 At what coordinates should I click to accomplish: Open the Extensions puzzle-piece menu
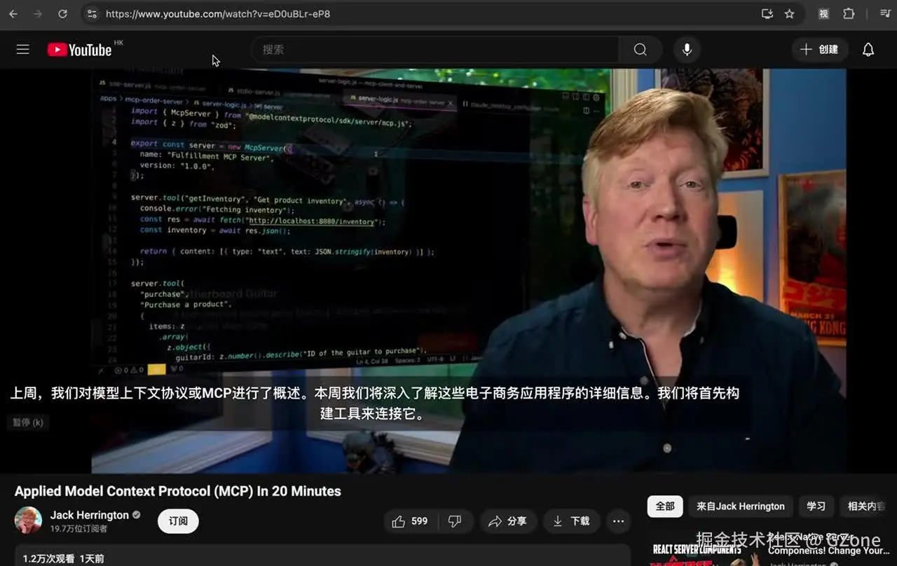pos(849,14)
